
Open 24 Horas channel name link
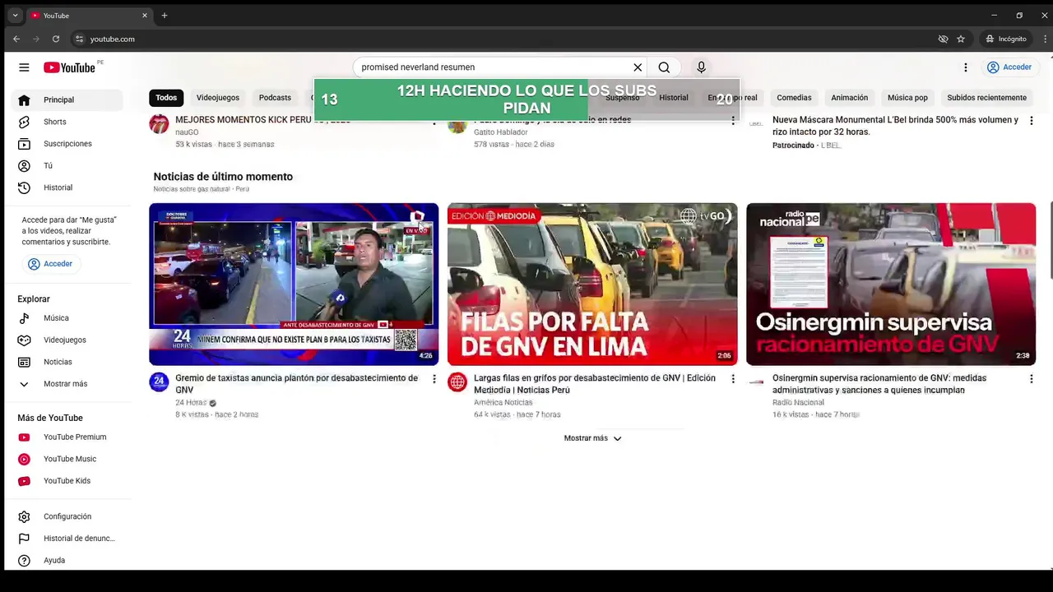tap(191, 403)
